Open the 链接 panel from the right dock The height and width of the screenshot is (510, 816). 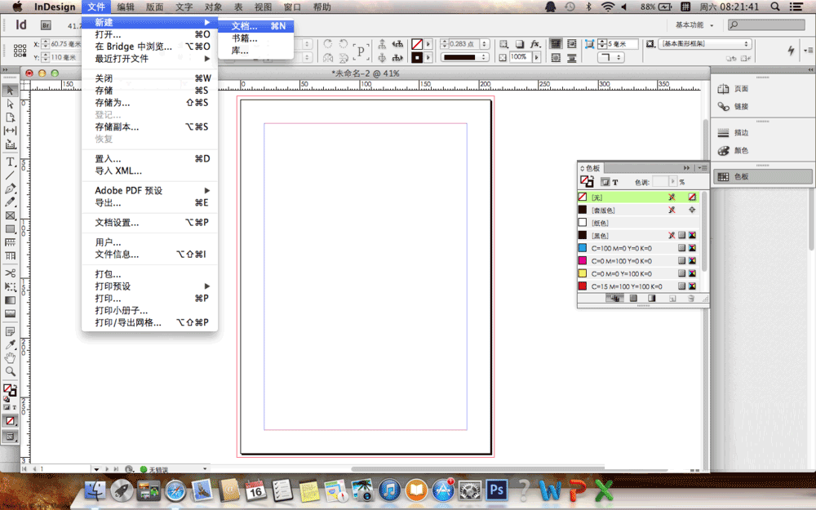tap(743, 106)
